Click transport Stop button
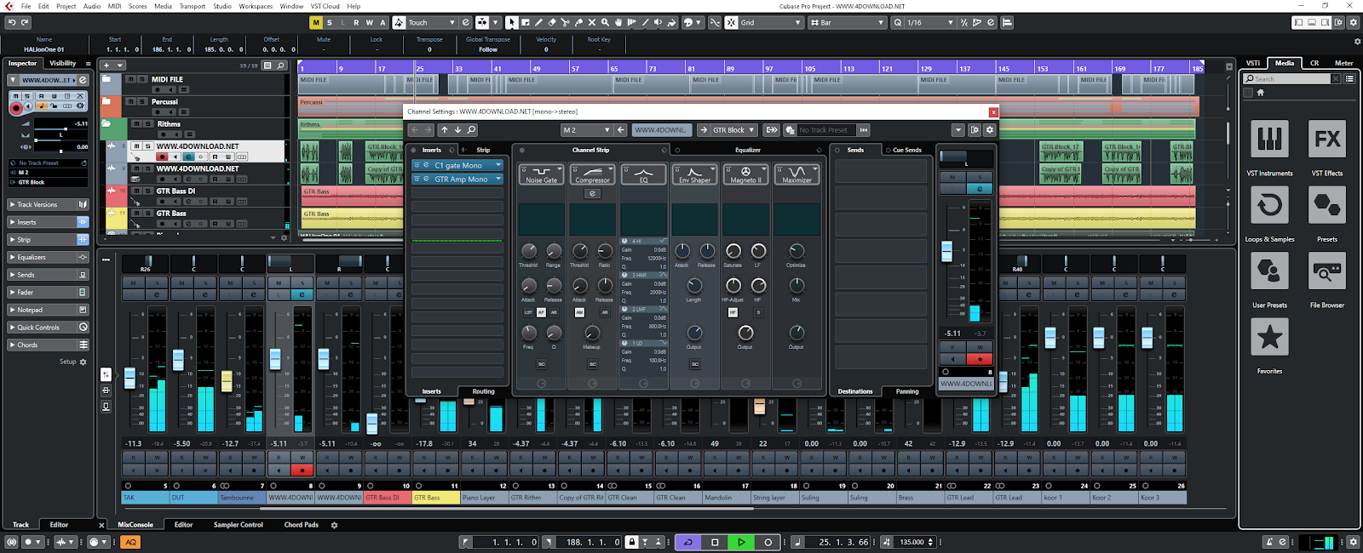This screenshot has width=1363, height=553. (x=715, y=542)
